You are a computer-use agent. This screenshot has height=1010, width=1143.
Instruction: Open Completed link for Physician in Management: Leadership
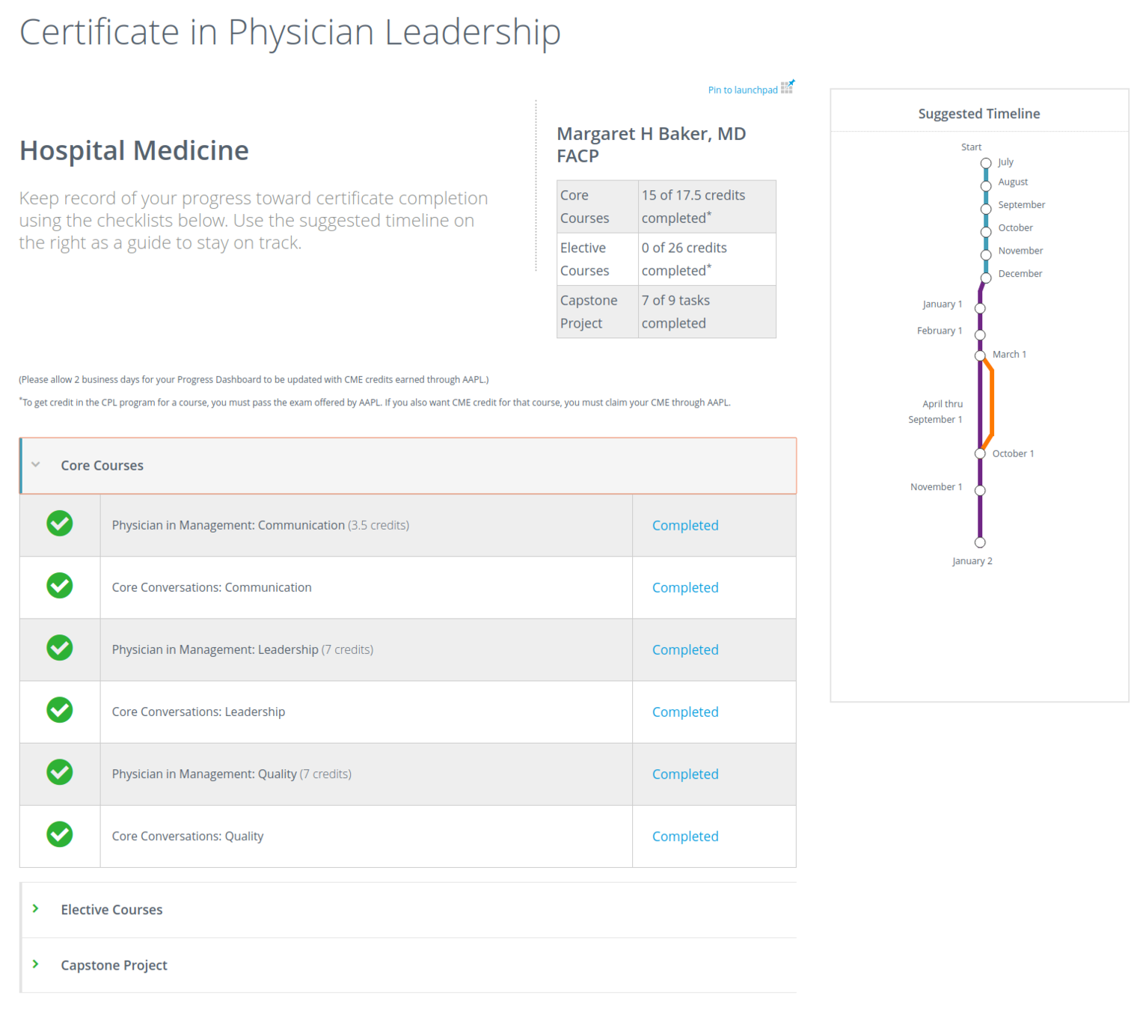[685, 649]
